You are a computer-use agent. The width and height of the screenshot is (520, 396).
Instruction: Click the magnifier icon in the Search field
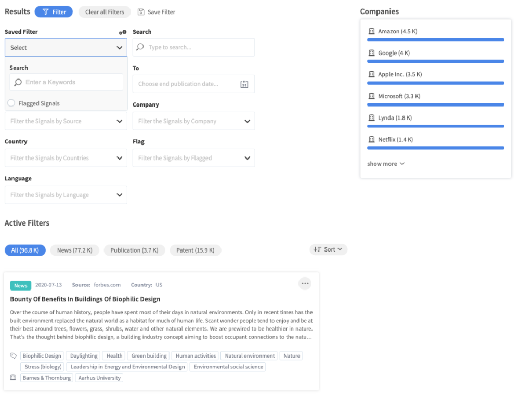[x=140, y=47]
